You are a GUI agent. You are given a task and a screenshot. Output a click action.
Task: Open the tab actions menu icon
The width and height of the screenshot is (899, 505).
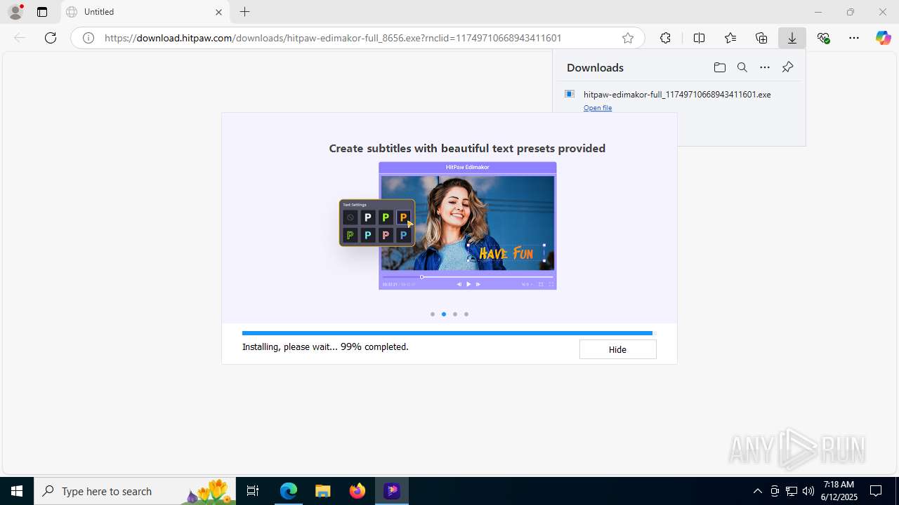(x=42, y=12)
